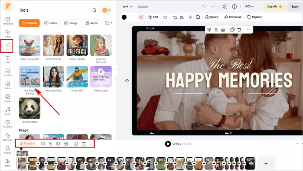This screenshot has height=171, width=303.
Task: Click the search icon in Tools panel
Action: coord(94,10)
